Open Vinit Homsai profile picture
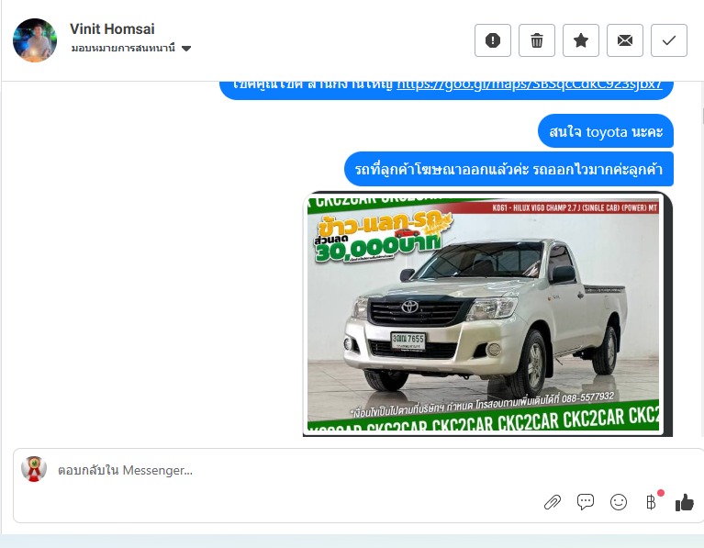 tap(35, 40)
